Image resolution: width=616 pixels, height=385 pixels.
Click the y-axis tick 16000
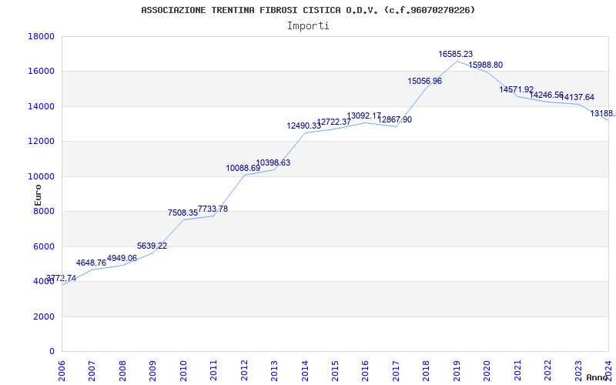tap(42, 72)
